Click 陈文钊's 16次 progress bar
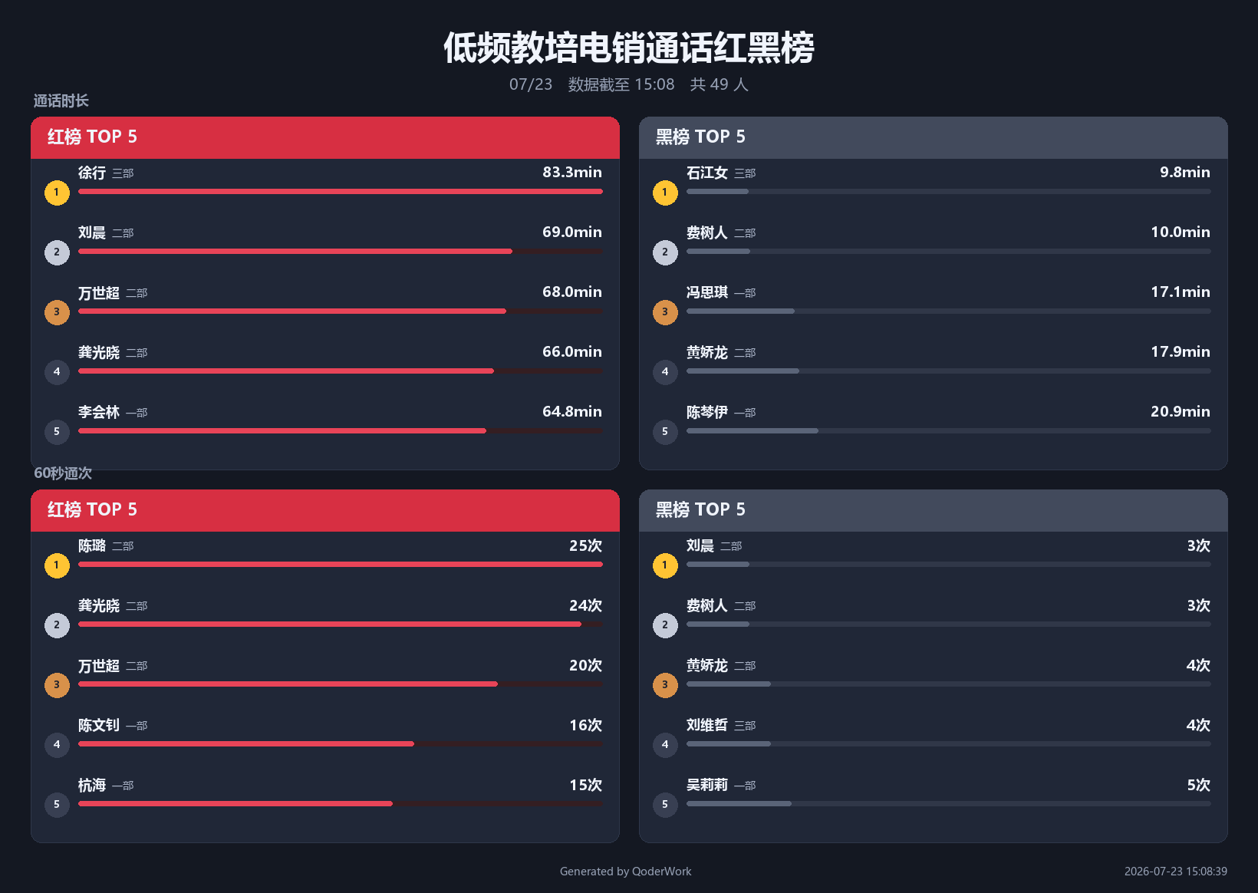1258x893 pixels. click(341, 743)
